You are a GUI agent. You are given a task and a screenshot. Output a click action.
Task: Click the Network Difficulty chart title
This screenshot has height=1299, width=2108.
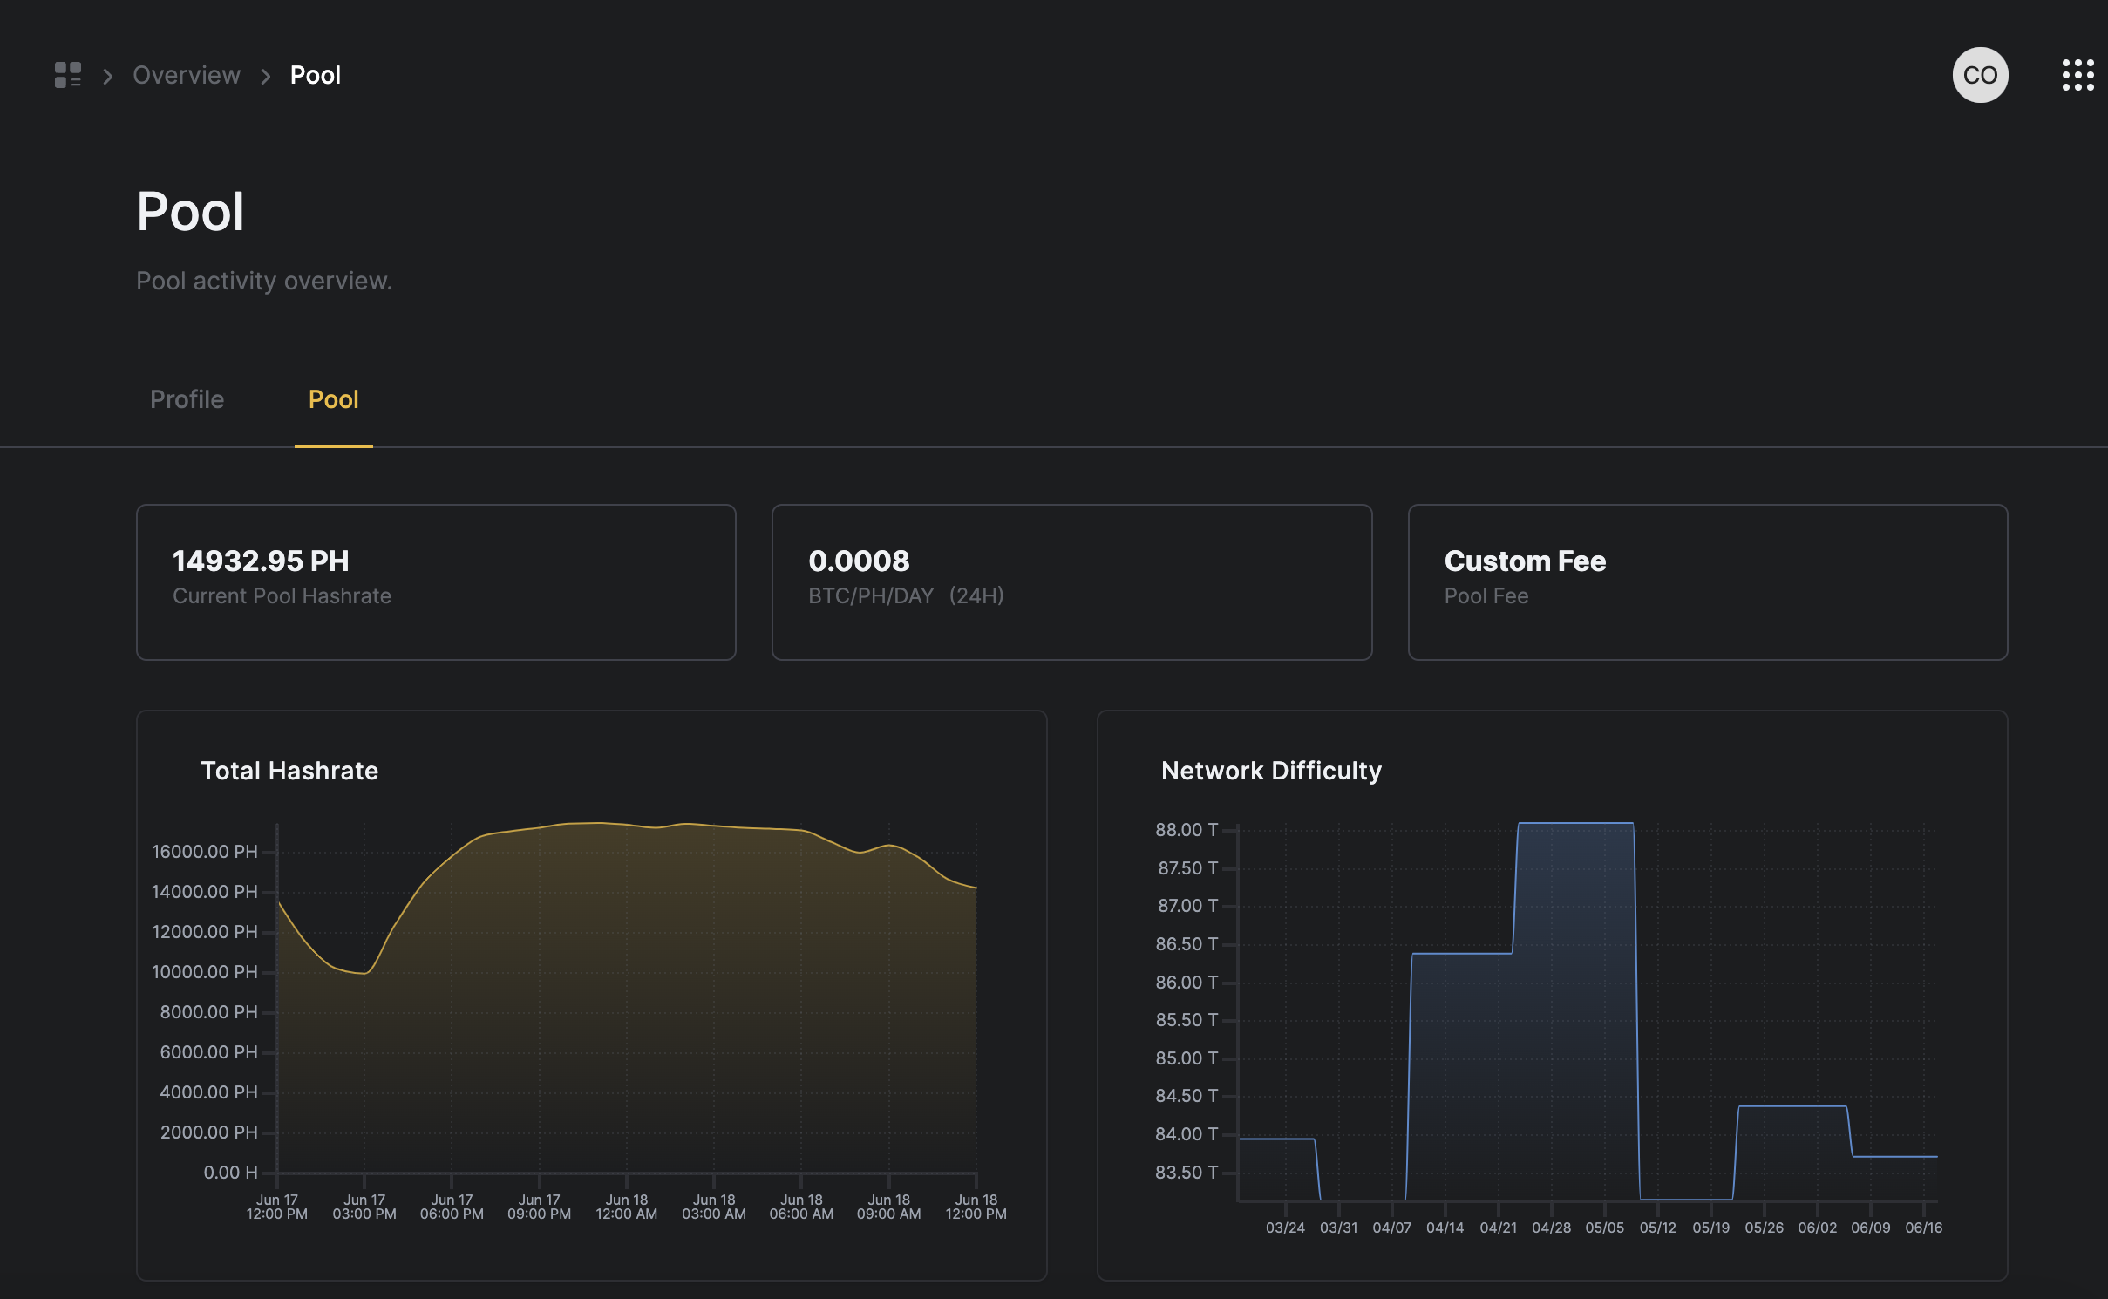[1270, 770]
